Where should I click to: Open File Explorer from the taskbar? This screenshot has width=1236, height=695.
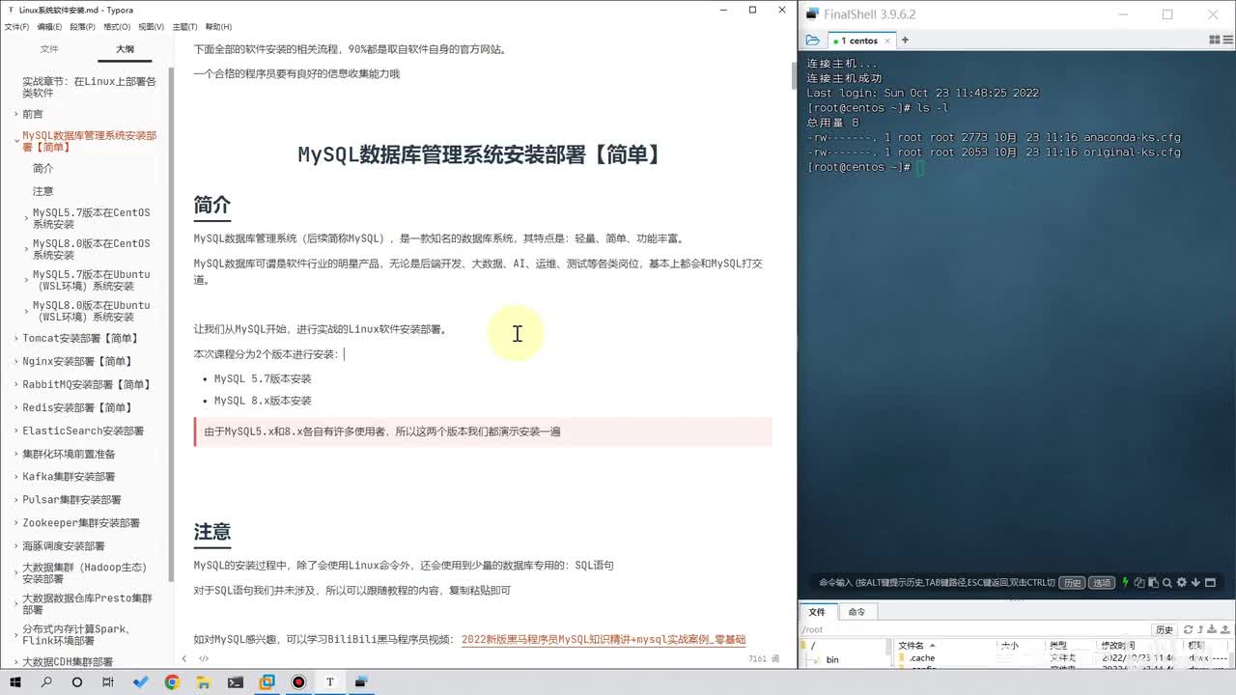[204, 681]
